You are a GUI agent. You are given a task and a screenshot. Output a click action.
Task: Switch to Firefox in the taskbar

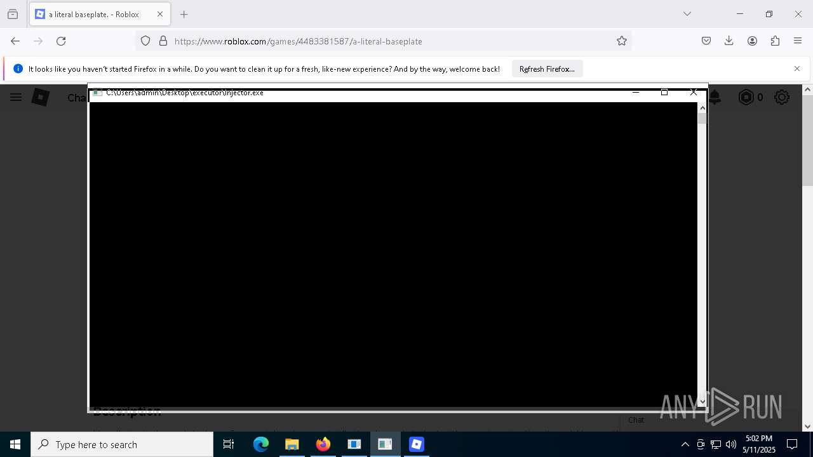click(x=323, y=444)
